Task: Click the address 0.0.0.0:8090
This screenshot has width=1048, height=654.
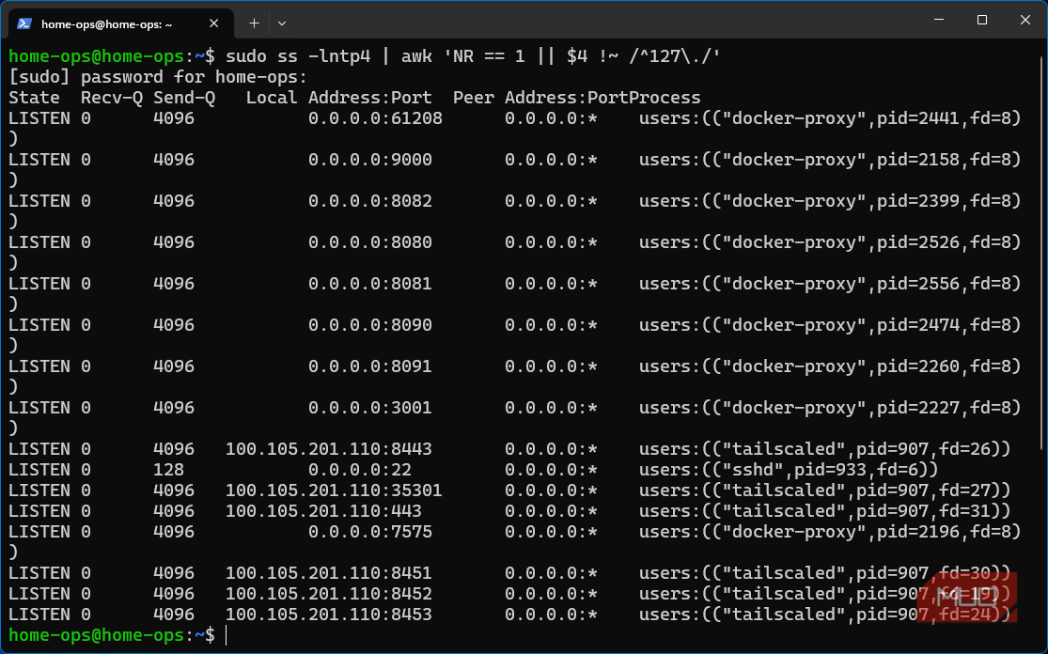Action: 369,325
